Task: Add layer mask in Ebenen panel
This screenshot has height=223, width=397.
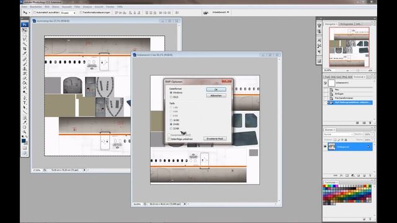Action: (347, 175)
